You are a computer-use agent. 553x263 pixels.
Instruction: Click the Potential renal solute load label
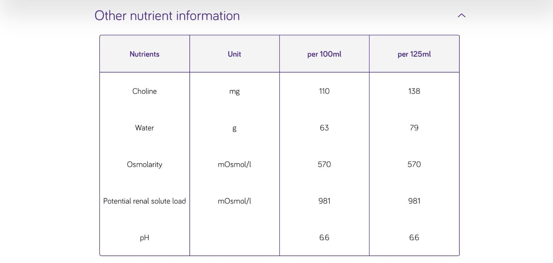[144, 201]
